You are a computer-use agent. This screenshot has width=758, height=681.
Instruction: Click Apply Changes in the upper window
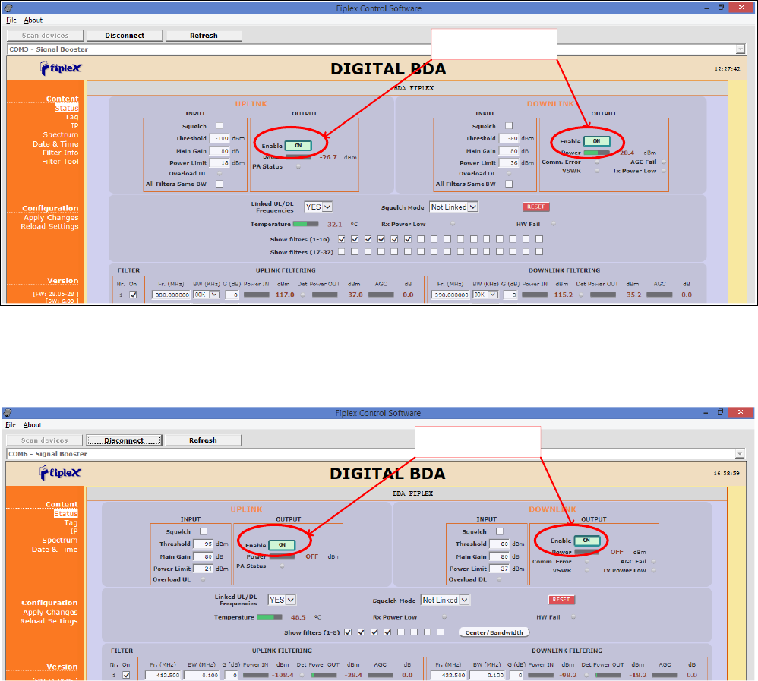coord(51,217)
